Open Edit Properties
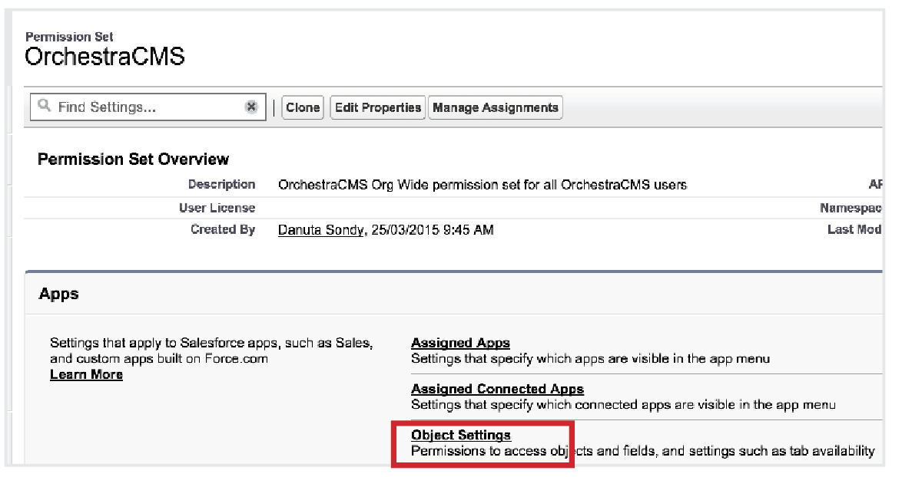The height and width of the screenshot is (477, 902). coord(378,108)
